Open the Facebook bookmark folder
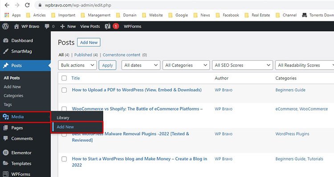The height and width of the screenshot is (177, 334). pyautogui.click(x=227, y=15)
